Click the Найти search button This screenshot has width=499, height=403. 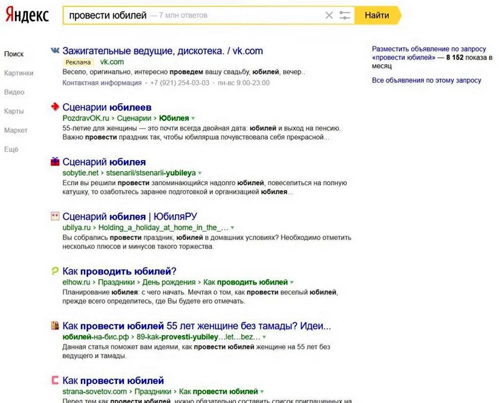point(377,15)
